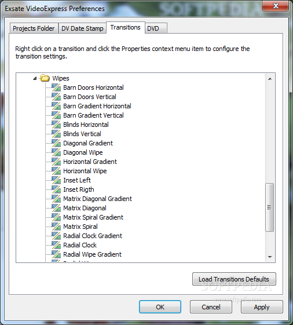
Task: Apply the preference changes
Action: coord(262,307)
